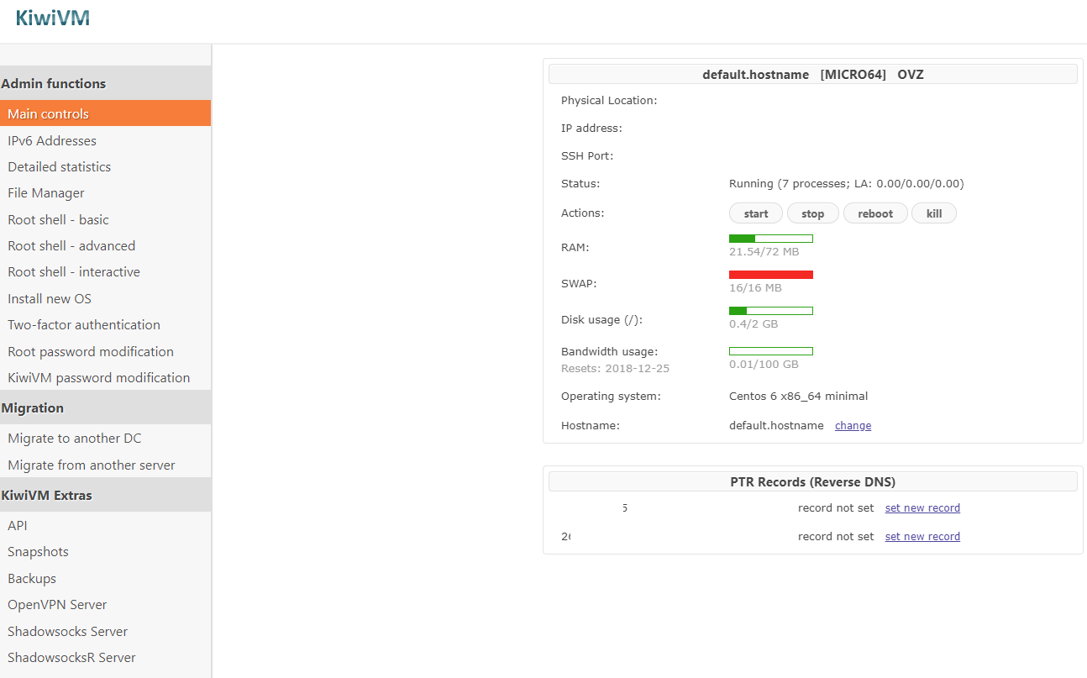Open Main controls in sidebar
This screenshot has width=1087, height=678.
(105, 113)
